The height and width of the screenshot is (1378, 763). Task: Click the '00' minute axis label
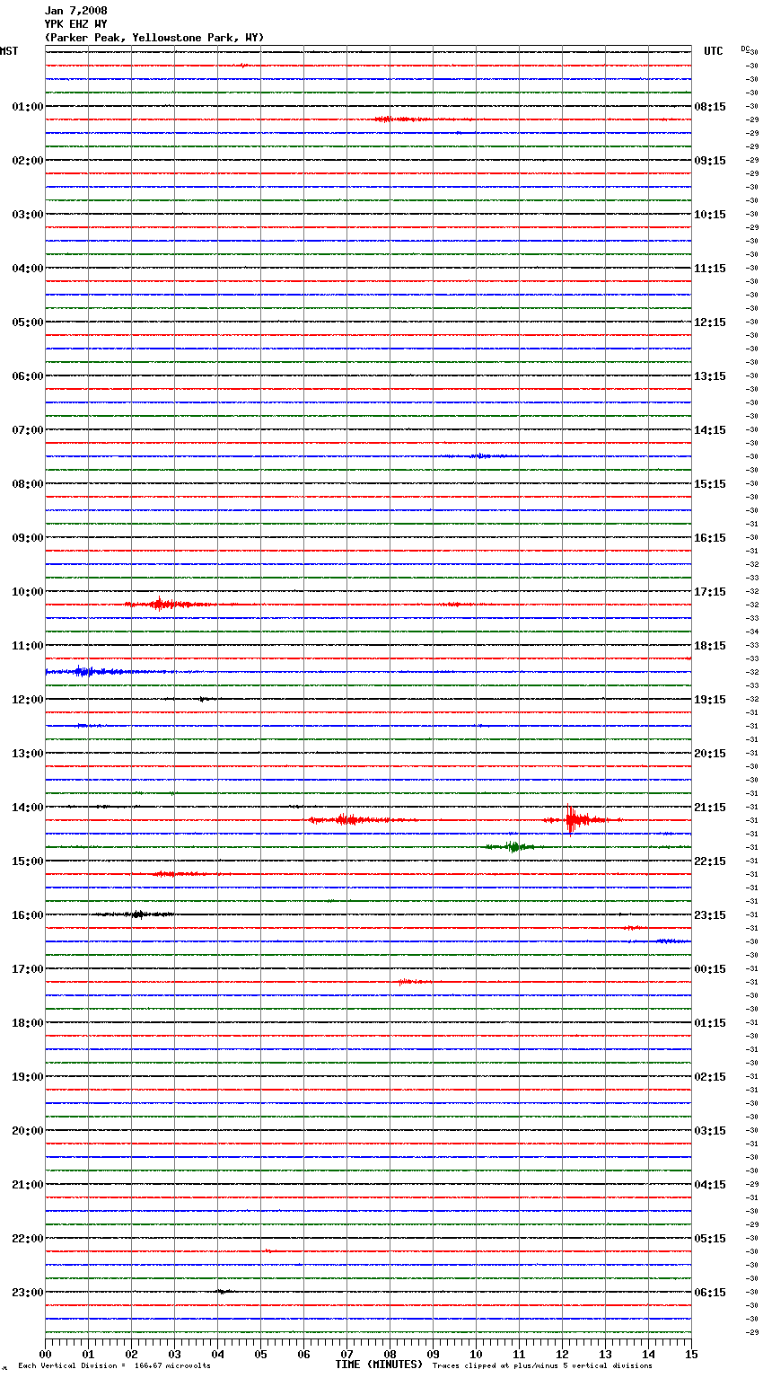(x=45, y=1354)
